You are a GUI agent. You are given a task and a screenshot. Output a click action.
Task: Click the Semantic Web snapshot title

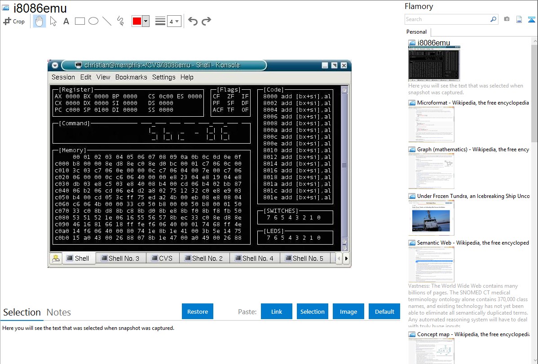(x=473, y=242)
